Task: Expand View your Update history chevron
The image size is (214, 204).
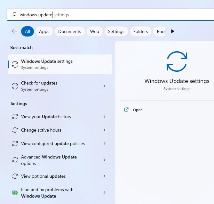Action: [x=104, y=117]
